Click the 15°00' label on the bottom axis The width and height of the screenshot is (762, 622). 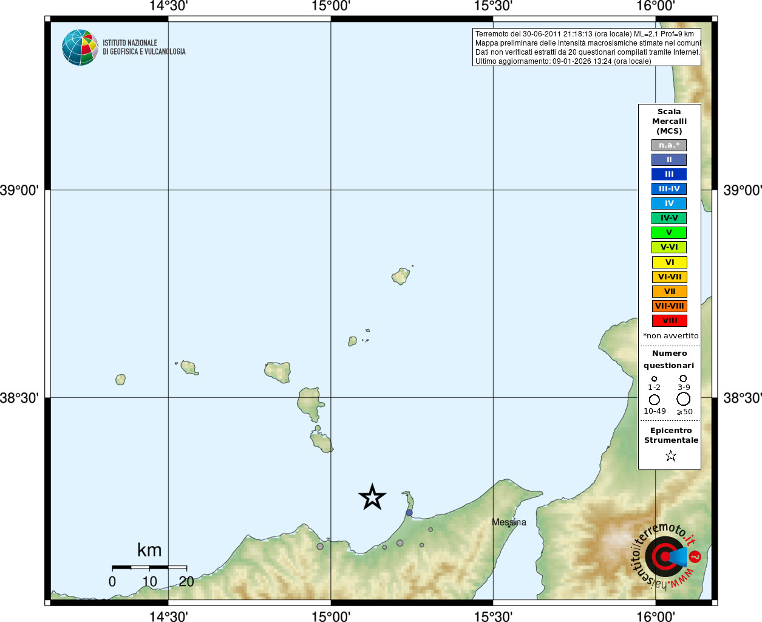coord(331,617)
